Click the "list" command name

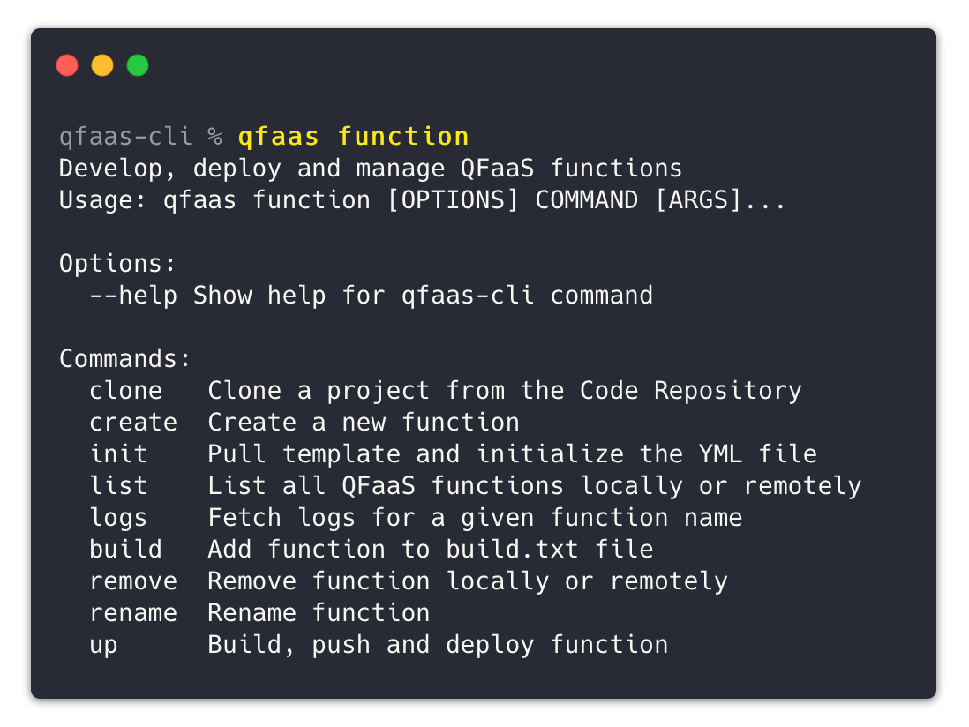118,486
